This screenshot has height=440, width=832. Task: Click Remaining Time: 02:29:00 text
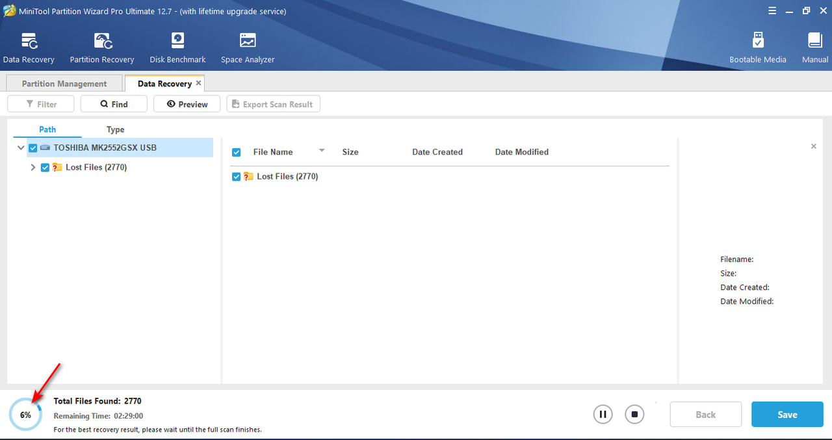click(98, 416)
